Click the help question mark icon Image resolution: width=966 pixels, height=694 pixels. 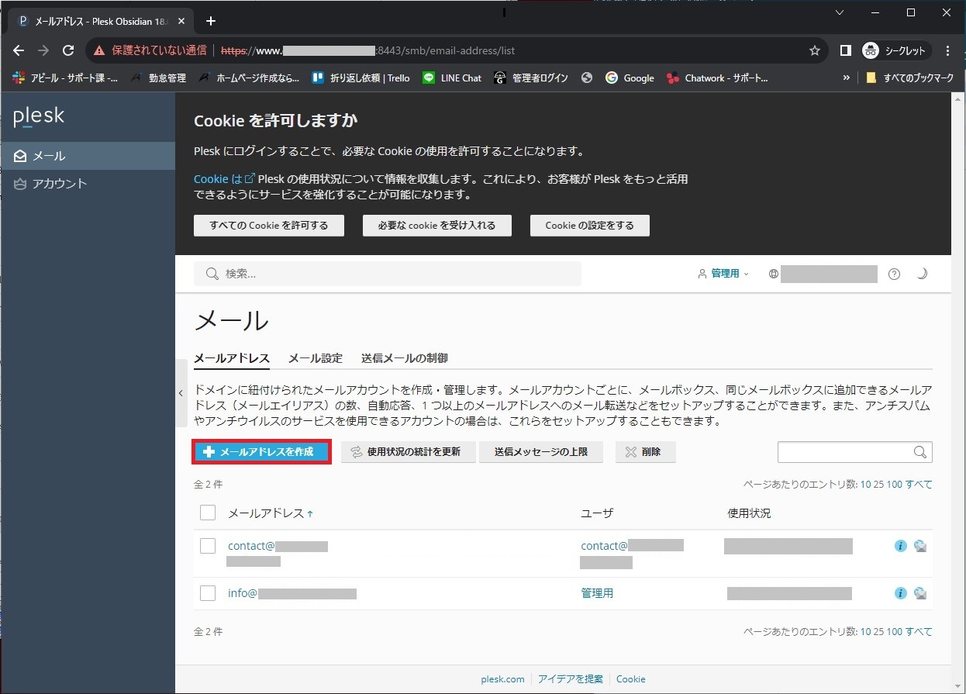pyautogui.click(x=894, y=274)
